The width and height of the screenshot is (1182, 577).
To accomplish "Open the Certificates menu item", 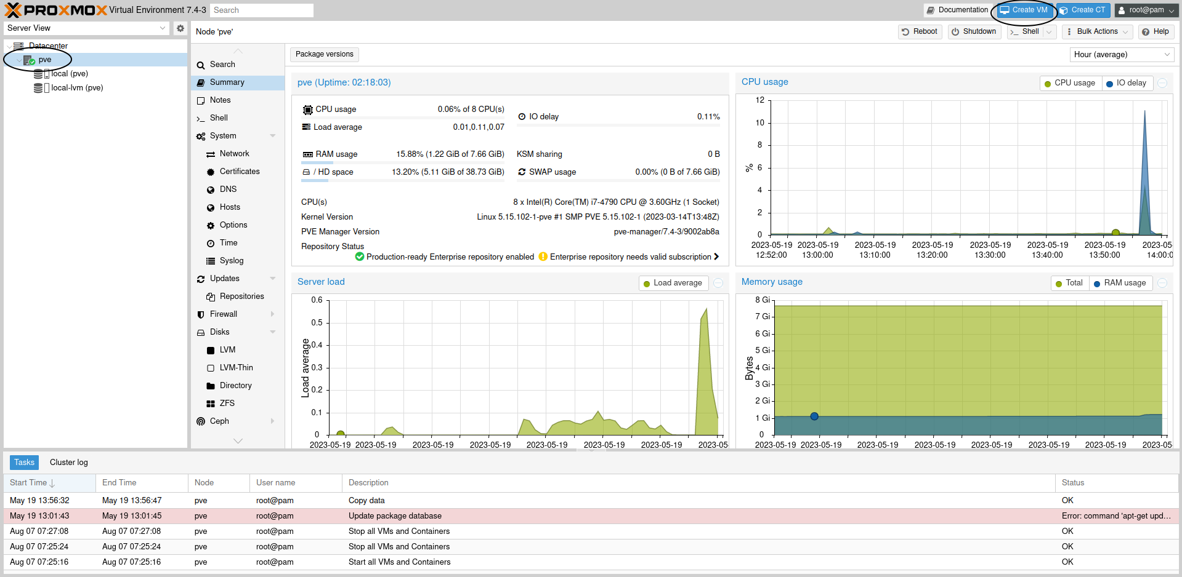I will [238, 172].
